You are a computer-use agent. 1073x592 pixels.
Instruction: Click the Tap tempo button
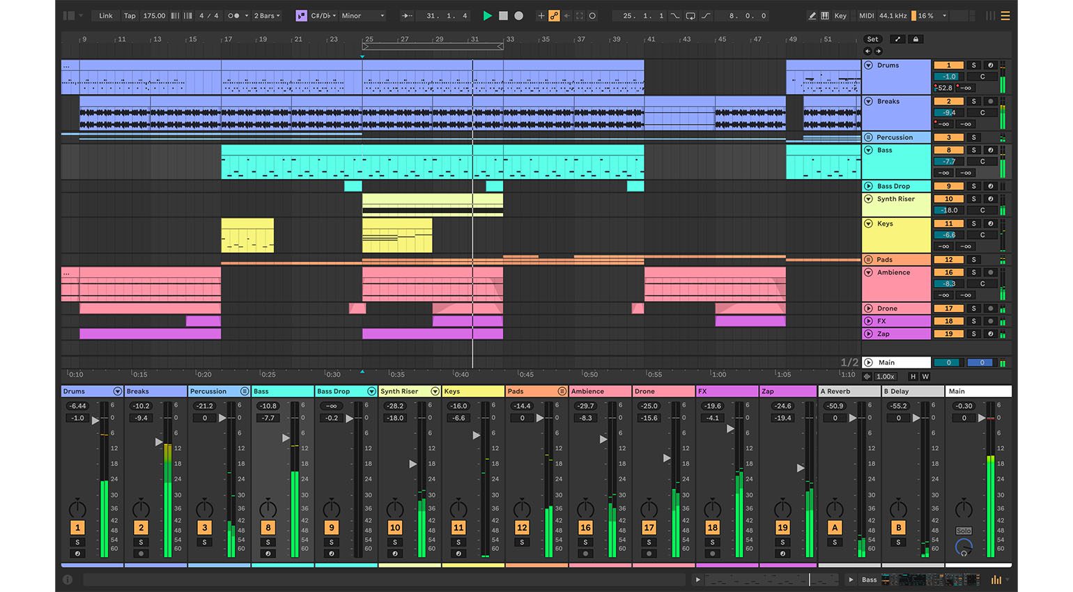pos(130,15)
